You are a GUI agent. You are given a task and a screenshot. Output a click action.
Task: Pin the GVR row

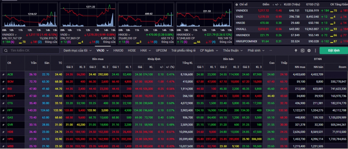[x=3, y=125]
